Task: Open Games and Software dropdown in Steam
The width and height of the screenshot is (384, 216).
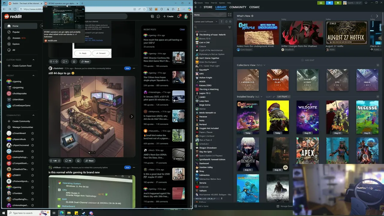Action: point(206,22)
